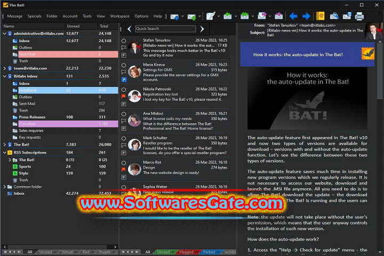Toggle read status circle on Maria Kirova message
Screen dimensions: 384x256
(x=124, y=66)
